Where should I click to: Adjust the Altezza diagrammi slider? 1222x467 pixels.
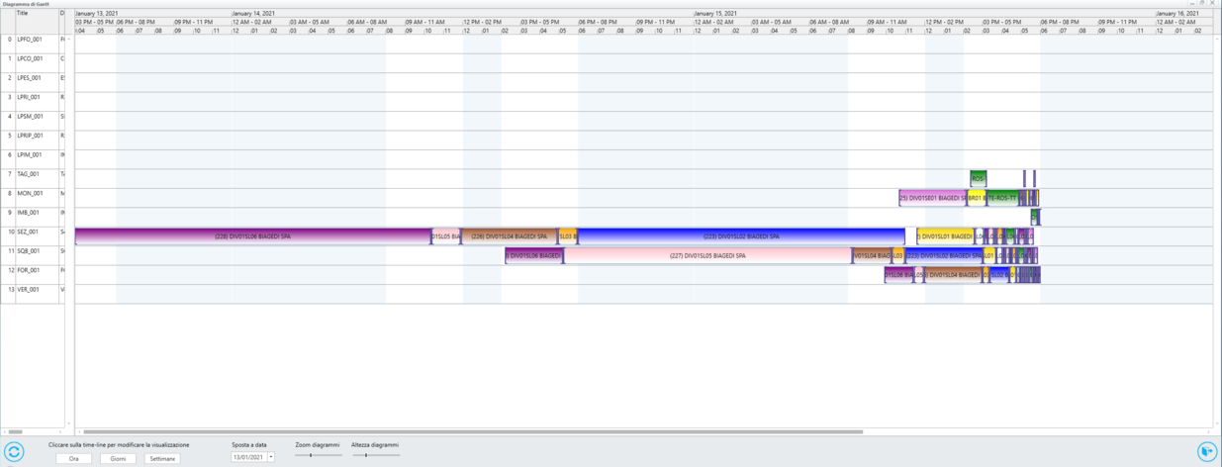pos(375,455)
